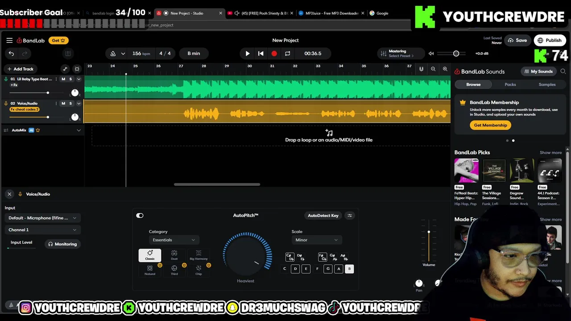Viewport: 571px width, 321px height.
Task: Solo track 02 Voice/Audio
Action: pyautogui.click(x=70, y=103)
